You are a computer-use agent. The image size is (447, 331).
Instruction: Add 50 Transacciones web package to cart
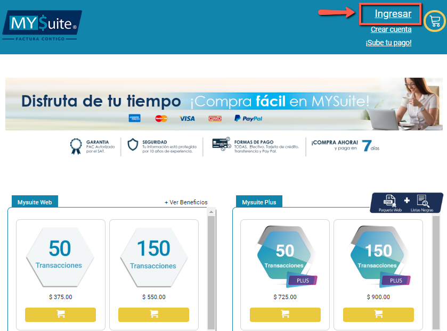(x=60, y=315)
